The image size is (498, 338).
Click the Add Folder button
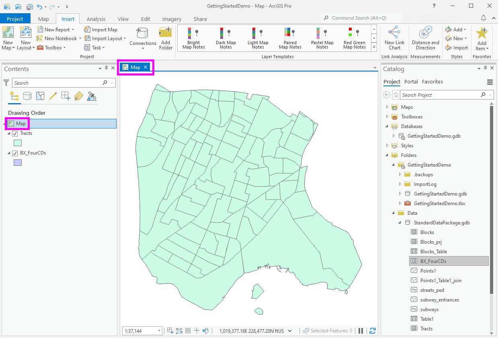click(166, 38)
